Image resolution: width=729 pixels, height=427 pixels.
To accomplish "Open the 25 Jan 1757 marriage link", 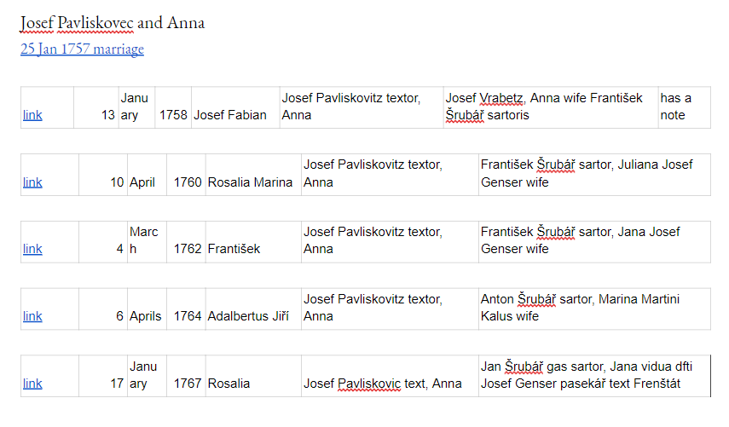I will (x=82, y=49).
